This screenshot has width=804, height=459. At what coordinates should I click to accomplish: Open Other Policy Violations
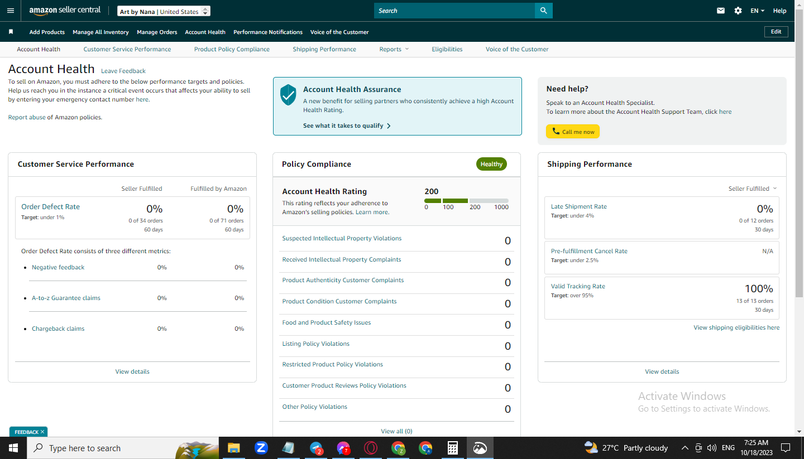point(315,407)
